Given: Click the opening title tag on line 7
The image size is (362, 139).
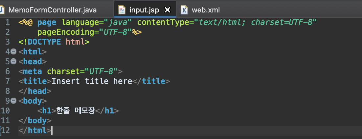Looking at the screenshot, I should [35, 81].
